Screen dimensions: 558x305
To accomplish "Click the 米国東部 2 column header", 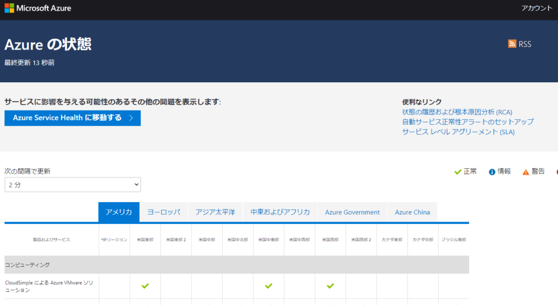I will (176, 240).
